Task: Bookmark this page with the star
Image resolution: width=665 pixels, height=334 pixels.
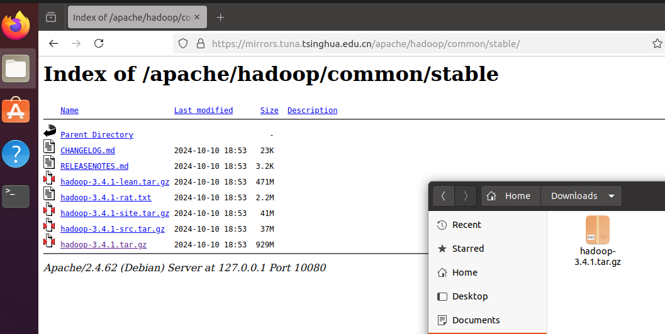Action: tap(657, 43)
